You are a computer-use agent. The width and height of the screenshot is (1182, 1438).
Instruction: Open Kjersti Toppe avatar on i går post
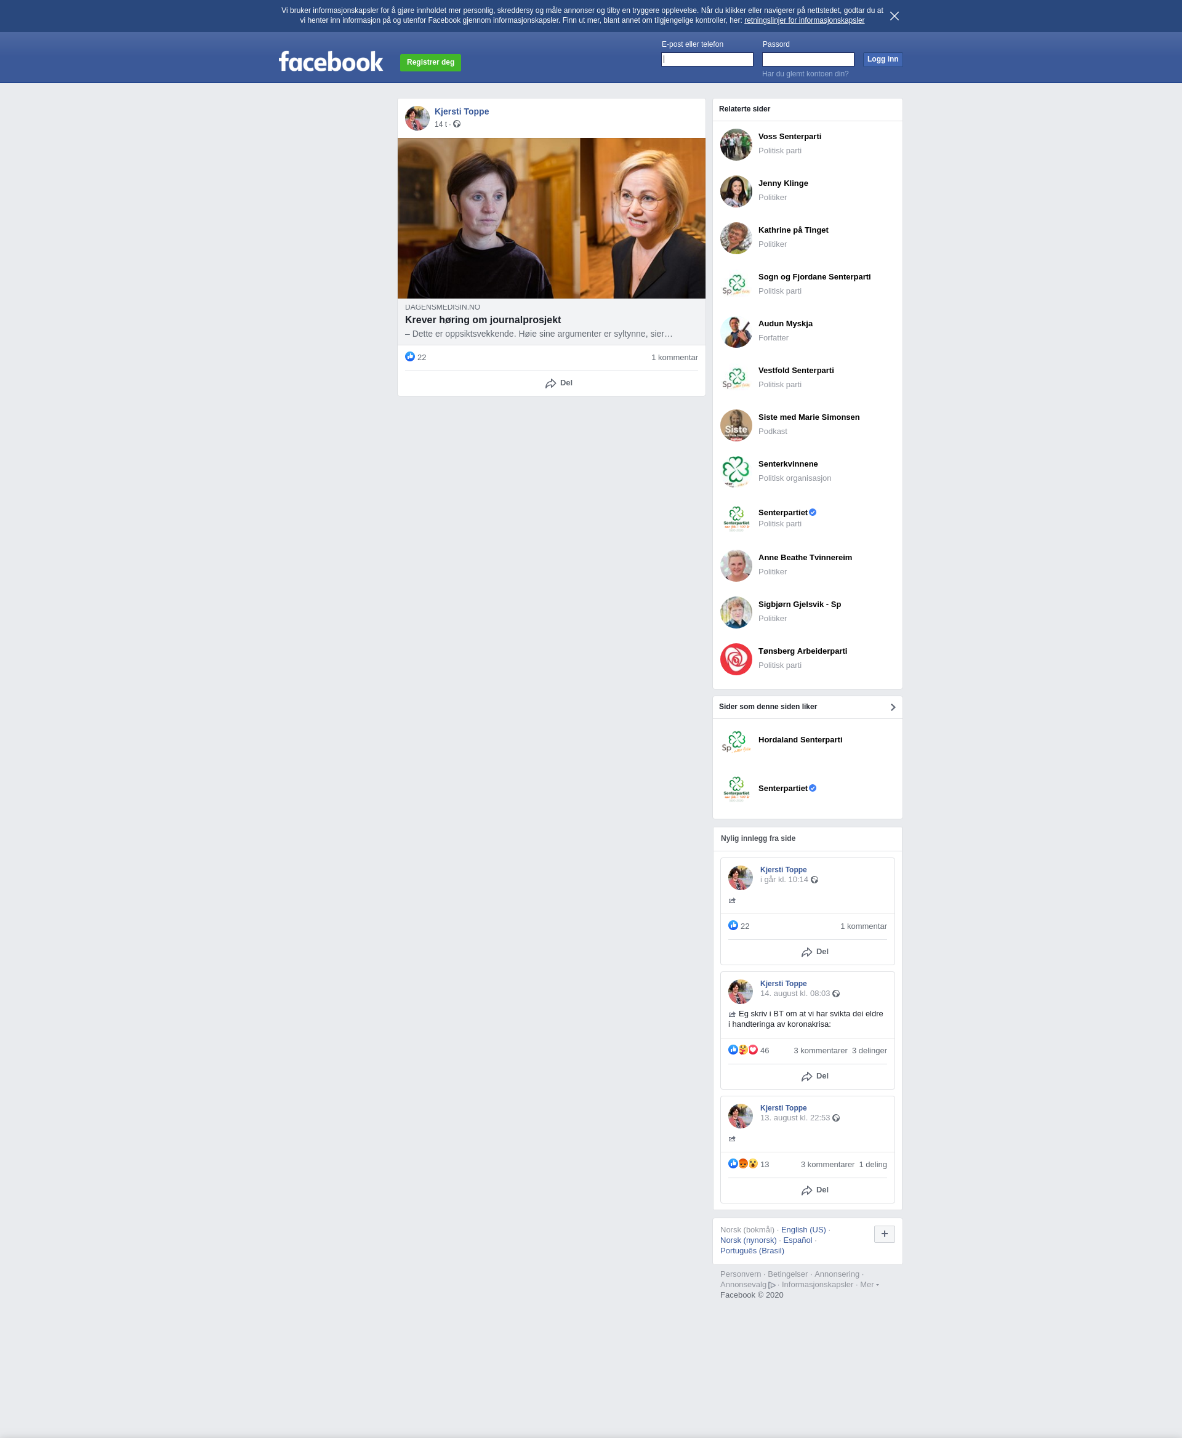point(740,878)
